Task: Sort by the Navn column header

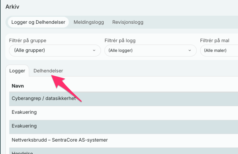Action: pyautogui.click(x=18, y=86)
